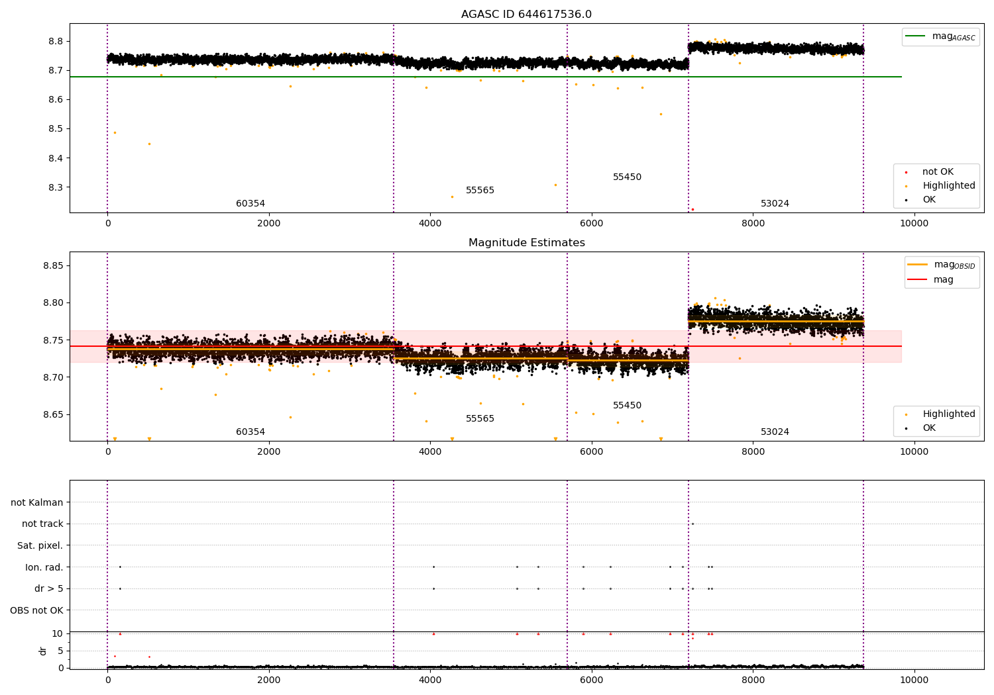Click the 8.65 y-axis tick of the Magnitude Estimates plot
Image resolution: width=994 pixels, height=695 pixels.
pyautogui.click(x=52, y=414)
